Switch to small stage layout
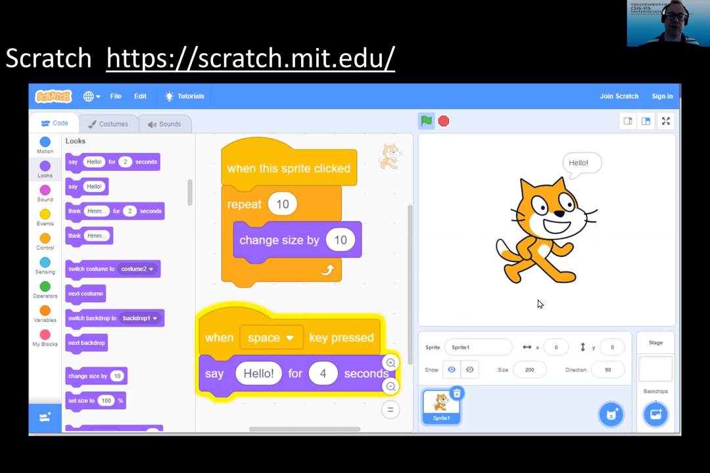710x473 pixels. coord(628,121)
